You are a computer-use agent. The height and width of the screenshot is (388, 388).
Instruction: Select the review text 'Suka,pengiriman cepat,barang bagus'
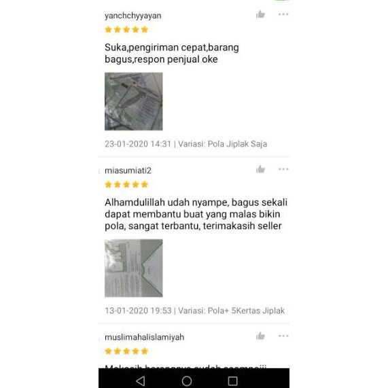click(x=172, y=53)
